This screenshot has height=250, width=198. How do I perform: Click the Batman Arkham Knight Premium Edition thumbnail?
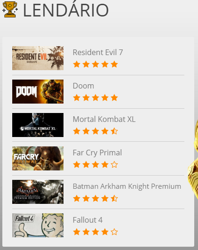click(38, 192)
